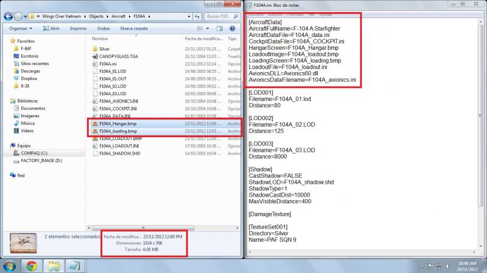Click the Explorer help question mark icon

(x=232, y=29)
